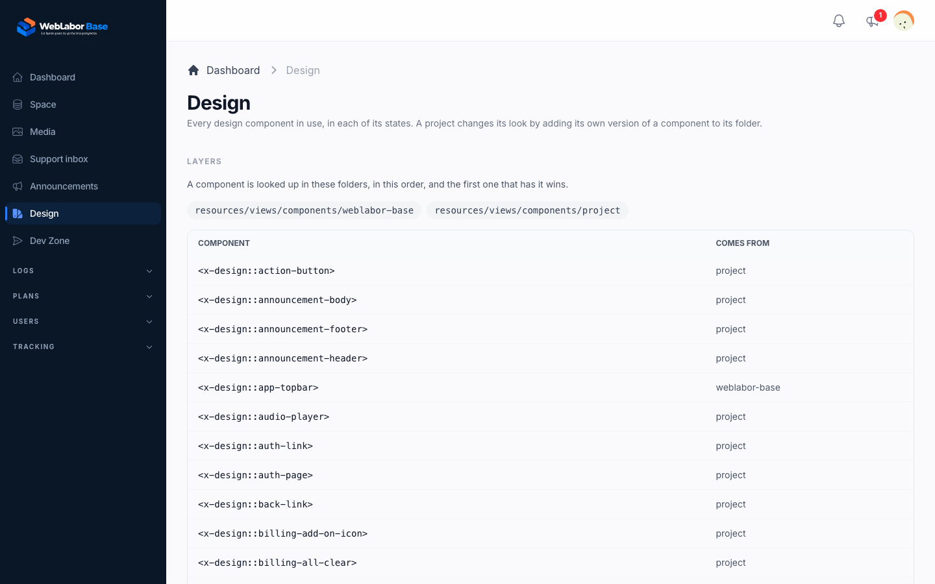Select the <x-design::app-topbar> row
This screenshot has height=584, width=935.
click(551, 387)
